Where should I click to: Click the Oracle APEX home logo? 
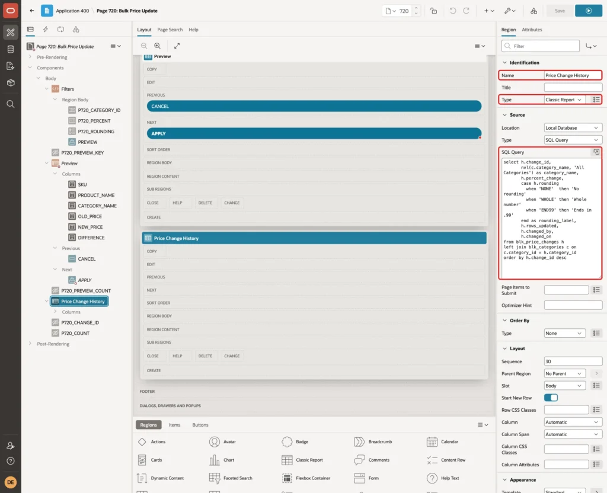tap(11, 11)
